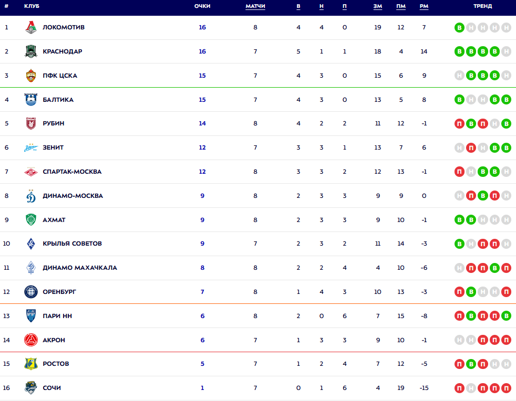
Task: Click the Zenit club logo
Action: 31,148
